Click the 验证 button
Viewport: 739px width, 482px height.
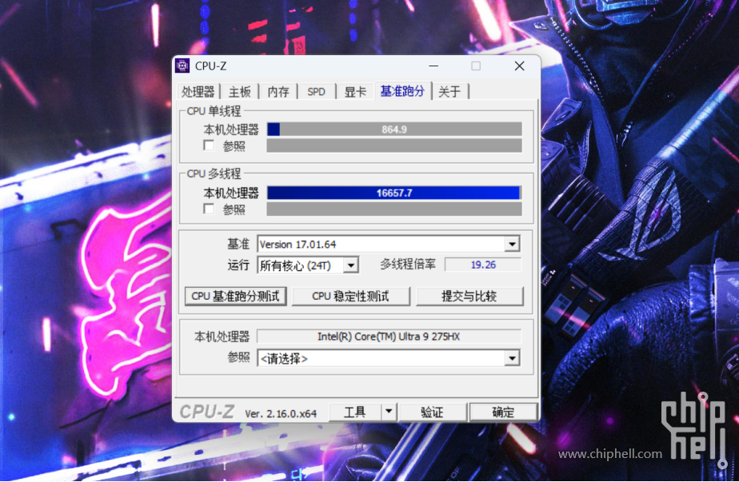432,412
